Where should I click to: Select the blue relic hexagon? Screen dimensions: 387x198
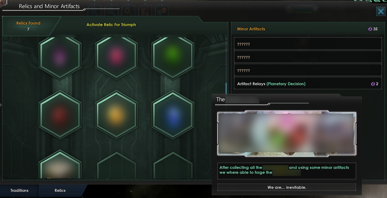click(x=173, y=115)
